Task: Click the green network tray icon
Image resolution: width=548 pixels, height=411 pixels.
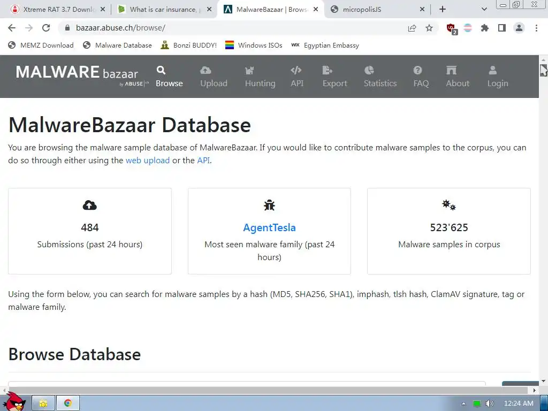Action: pyautogui.click(x=476, y=404)
